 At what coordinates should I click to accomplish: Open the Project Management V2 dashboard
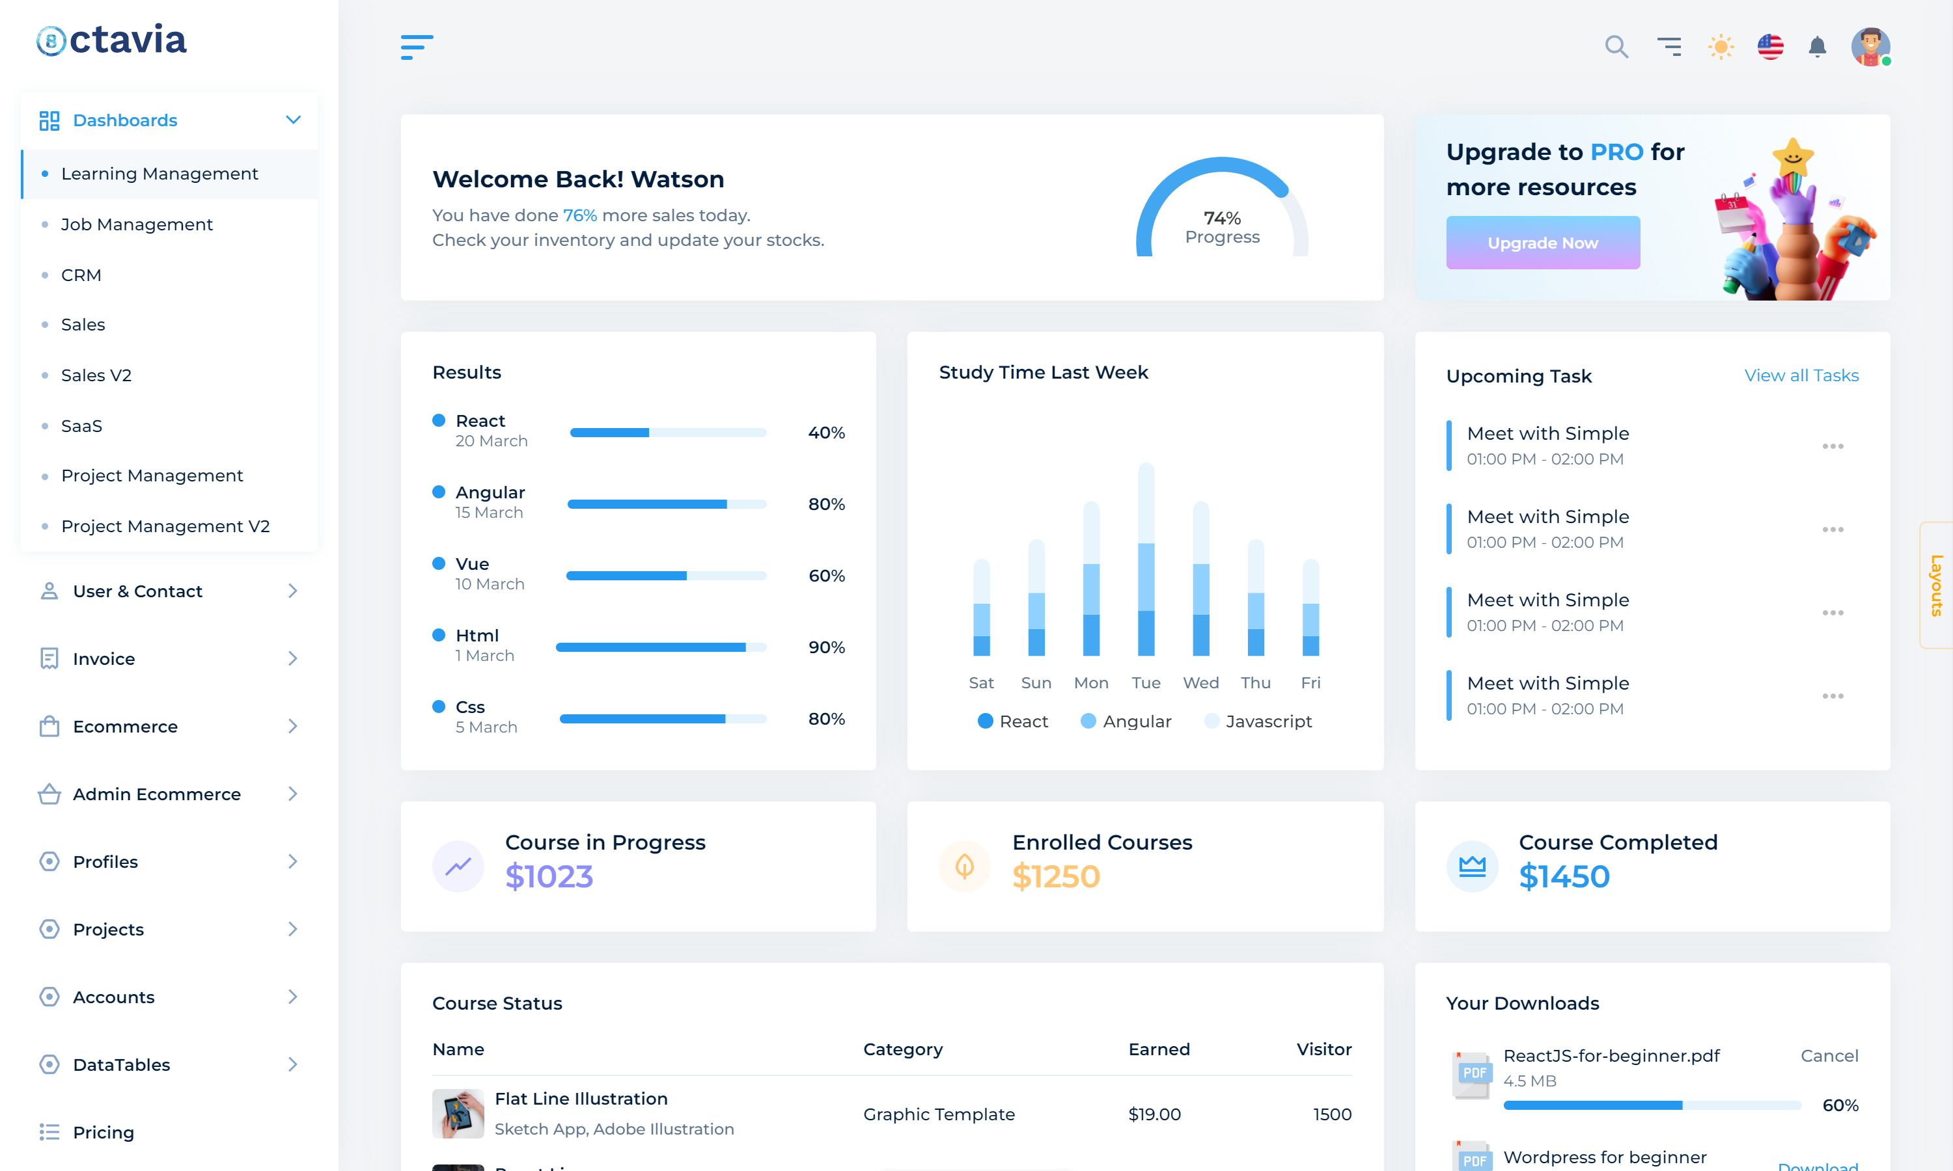(165, 526)
